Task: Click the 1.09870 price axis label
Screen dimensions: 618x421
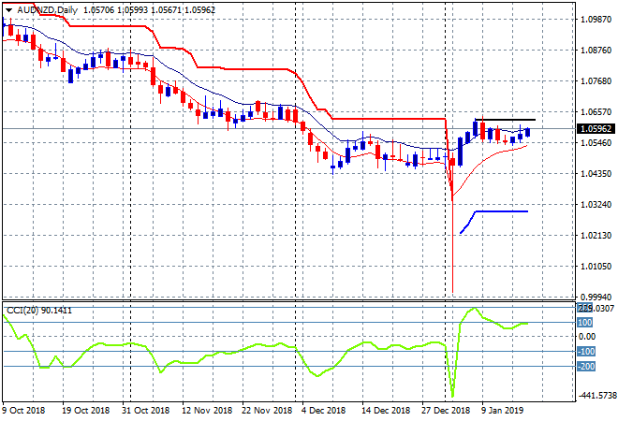Action: (x=596, y=20)
